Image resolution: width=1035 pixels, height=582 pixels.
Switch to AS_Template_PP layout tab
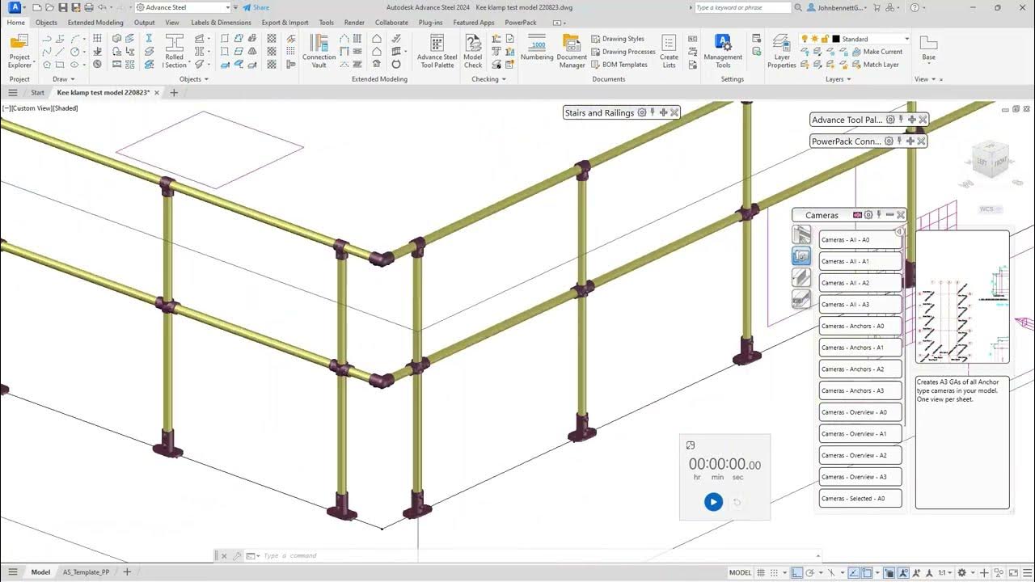[x=86, y=572]
